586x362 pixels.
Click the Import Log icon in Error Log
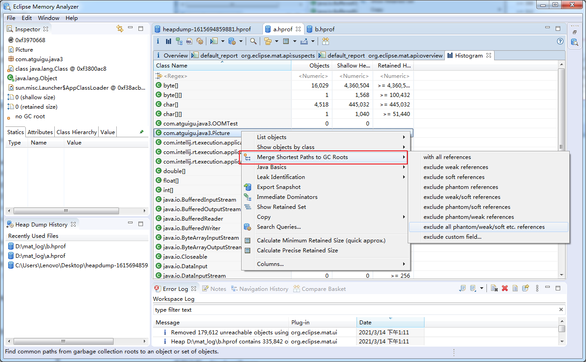[473, 288]
